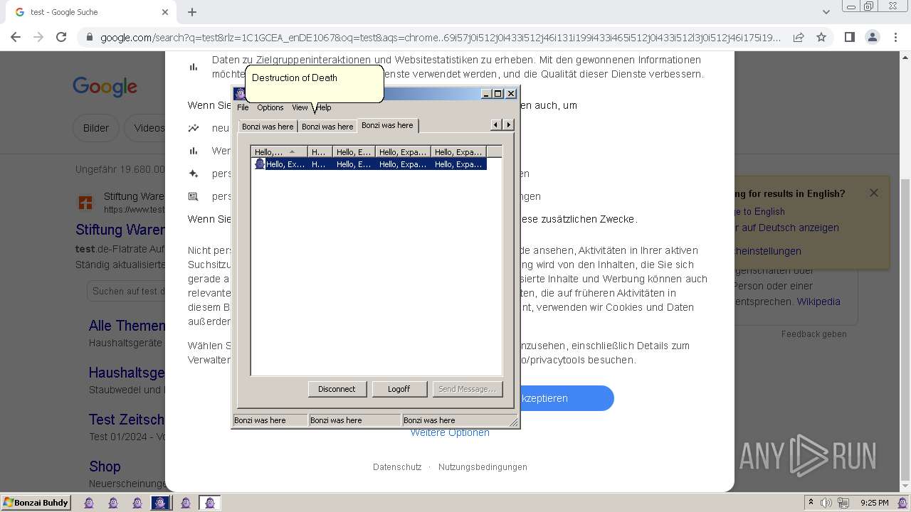
Task: Open Chrome's side panel icon
Action: (849, 37)
